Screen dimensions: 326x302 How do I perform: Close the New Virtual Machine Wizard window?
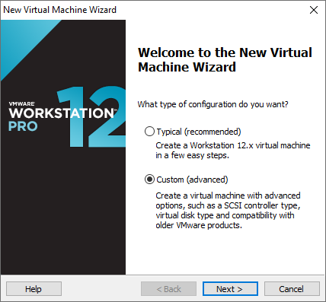(314, 10)
